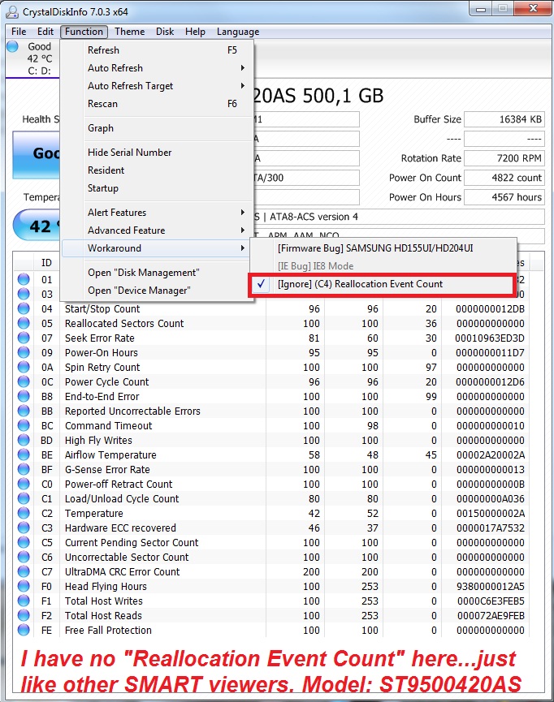Expand Auto Refresh Target submenu
This screenshot has height=702, width=554.
158,86
